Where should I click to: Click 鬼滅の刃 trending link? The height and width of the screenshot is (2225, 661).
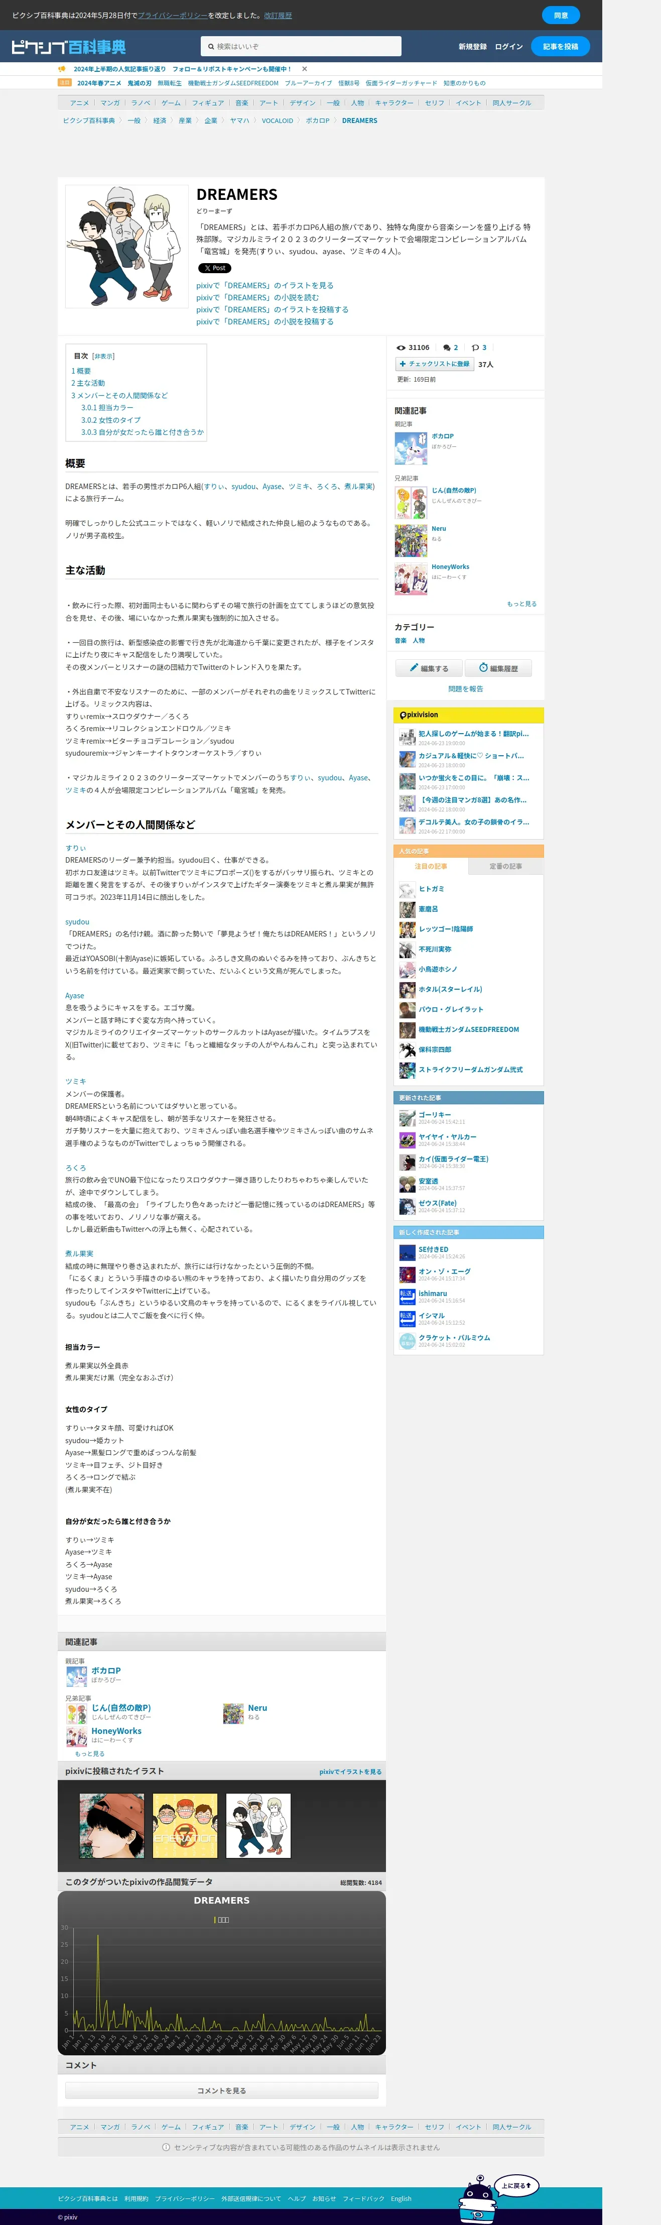140,83
